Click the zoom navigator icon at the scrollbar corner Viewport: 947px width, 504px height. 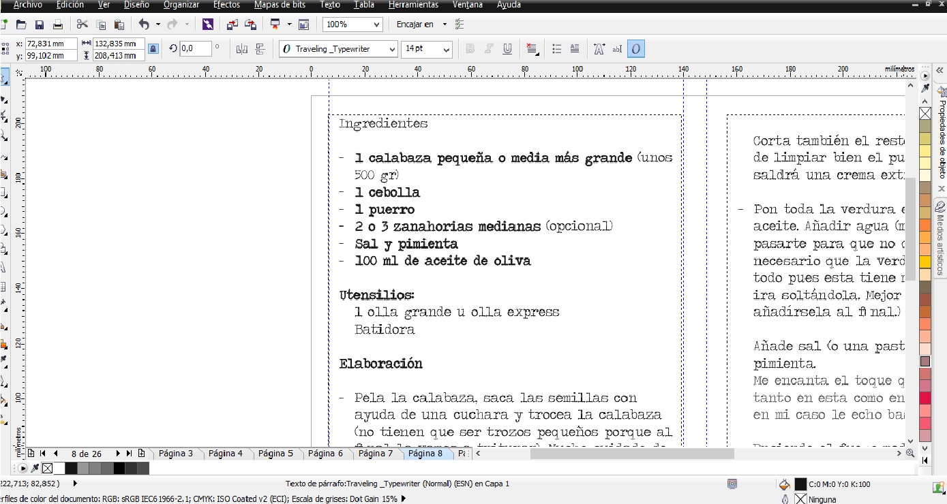910,453
